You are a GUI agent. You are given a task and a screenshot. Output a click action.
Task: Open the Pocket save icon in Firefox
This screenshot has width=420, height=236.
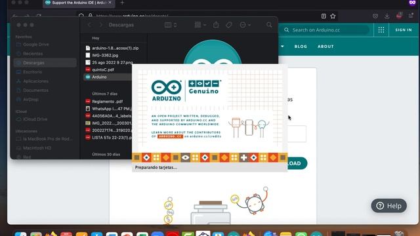(375, 16)
